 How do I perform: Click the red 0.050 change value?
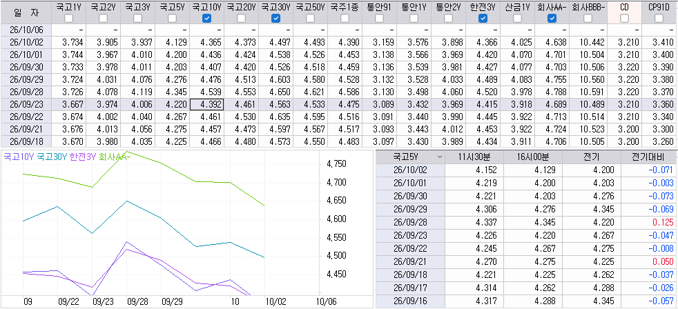click(649, 261)
